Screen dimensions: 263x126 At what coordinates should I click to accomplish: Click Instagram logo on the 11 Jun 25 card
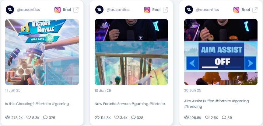(57, 10)
